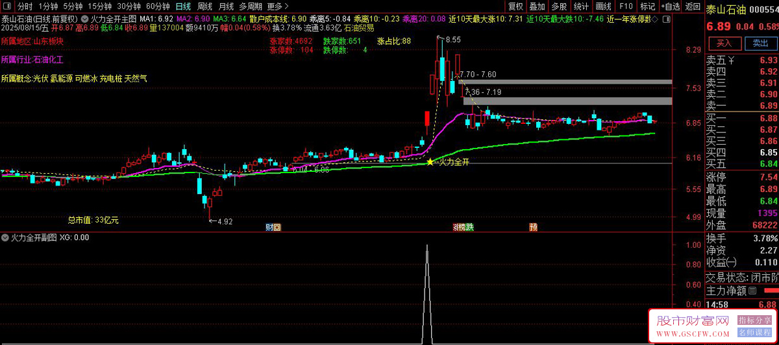Image resolution: width=779 pixels, height=345 pixels.
Task: Select the 5分钟 period tab
Action: (x=73, y=6)
